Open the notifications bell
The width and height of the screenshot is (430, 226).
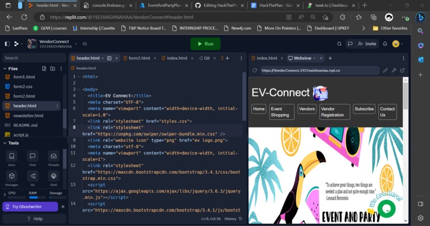385,44
